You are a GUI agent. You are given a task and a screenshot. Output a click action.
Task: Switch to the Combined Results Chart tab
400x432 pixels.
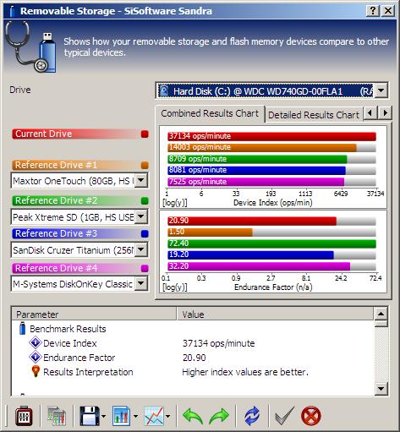(x=210, y=113)
